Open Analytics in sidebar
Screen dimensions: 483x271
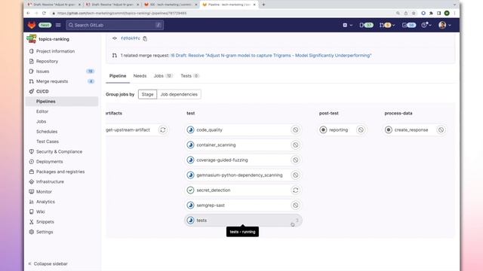(x=45, y=202)
